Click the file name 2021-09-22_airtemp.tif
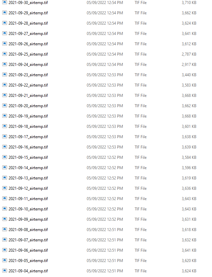Image resolution: width=212 pixels, height=277 pixels. pyautogui.click(x=28, y=85)
